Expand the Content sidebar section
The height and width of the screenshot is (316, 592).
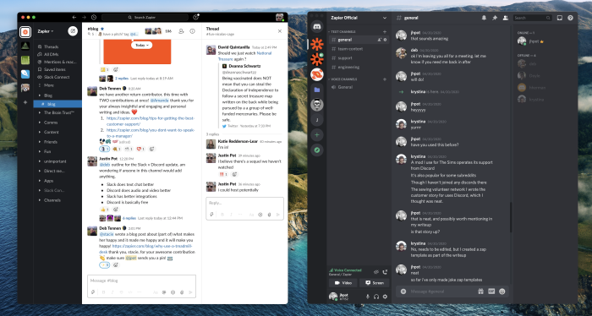click(40, 132)
